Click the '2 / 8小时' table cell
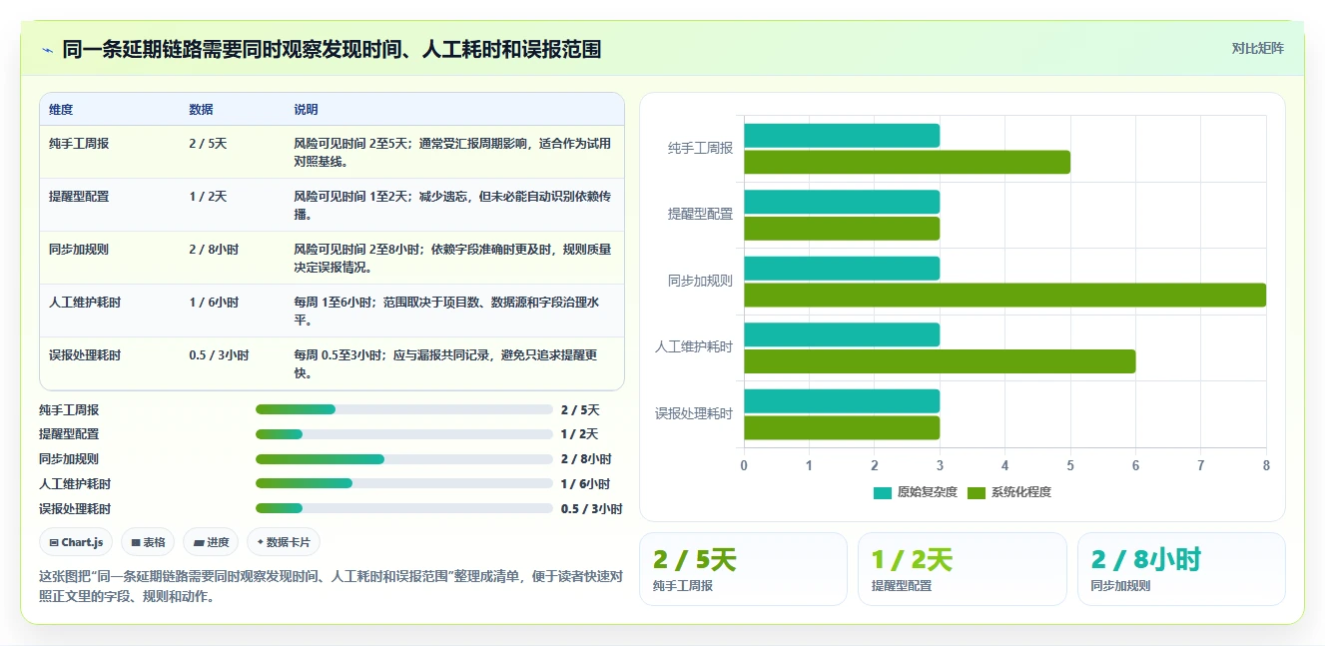The image size is (1325, 646). point(214,249)
